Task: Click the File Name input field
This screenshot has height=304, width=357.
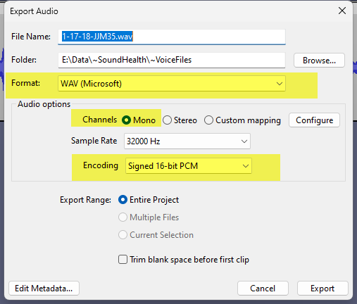Action: 172,37
